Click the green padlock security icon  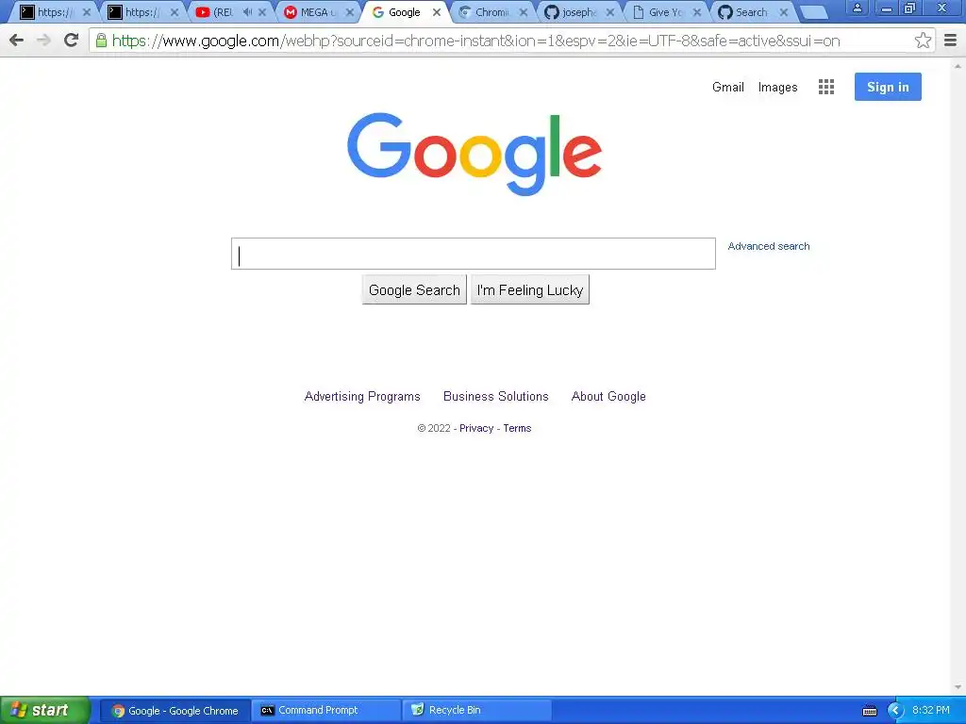tap(101, 41)
